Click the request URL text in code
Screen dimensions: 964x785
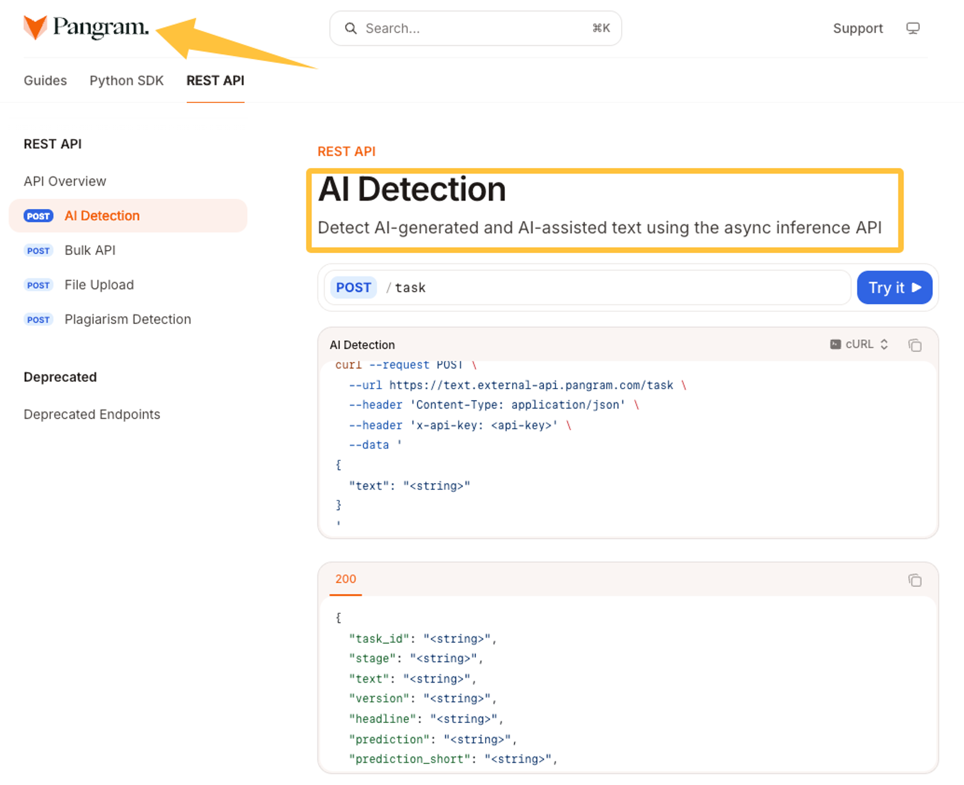tap(531, 385)
